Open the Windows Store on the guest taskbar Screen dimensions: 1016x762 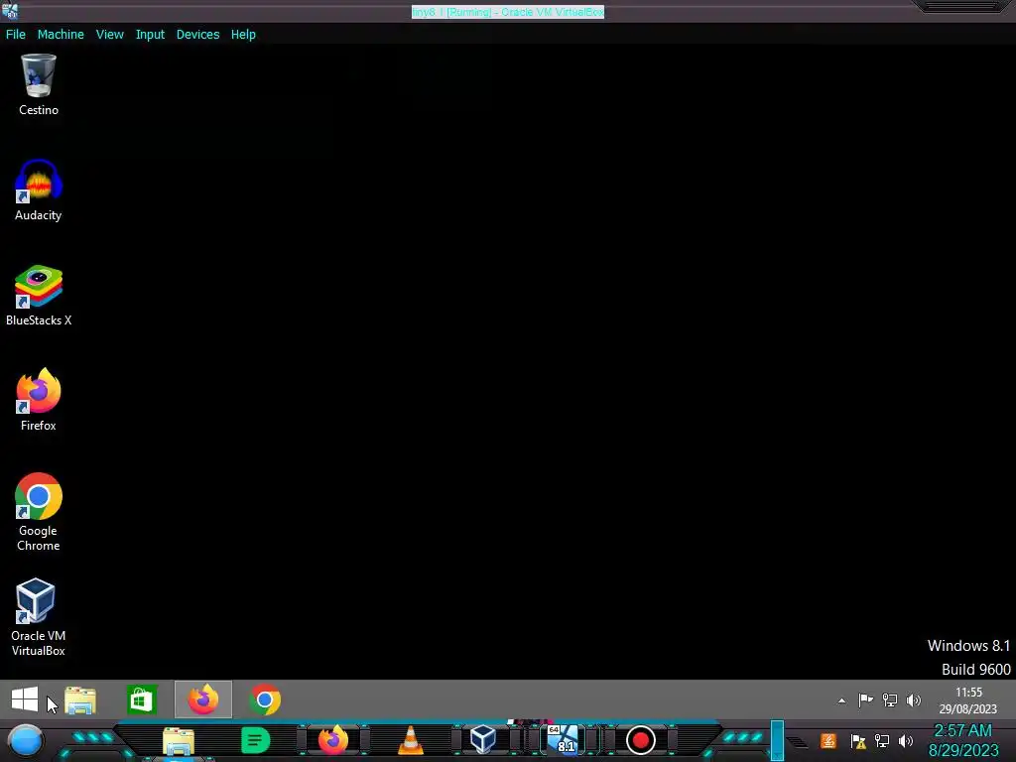coord(141,699)
